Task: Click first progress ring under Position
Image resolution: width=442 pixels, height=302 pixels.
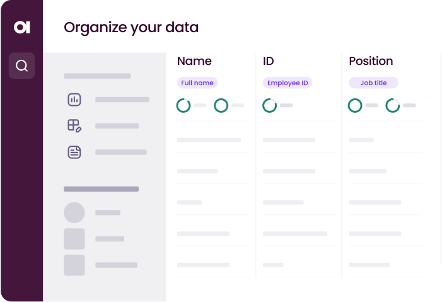Action: coord(355,105)
